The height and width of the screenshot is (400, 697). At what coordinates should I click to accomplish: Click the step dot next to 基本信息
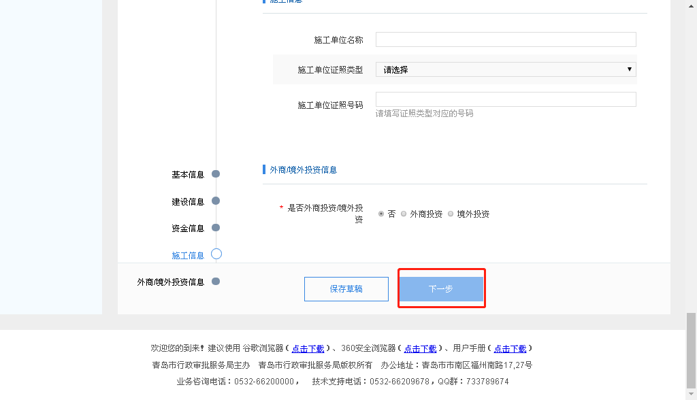click(216, 174)
